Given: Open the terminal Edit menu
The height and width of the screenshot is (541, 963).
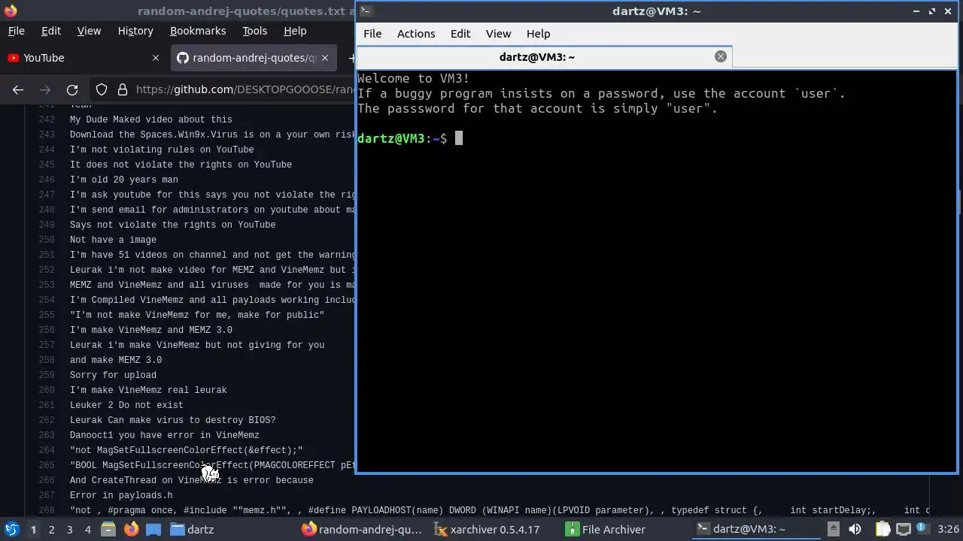Looking at the screenshot, I should click(x=460, y=34).
